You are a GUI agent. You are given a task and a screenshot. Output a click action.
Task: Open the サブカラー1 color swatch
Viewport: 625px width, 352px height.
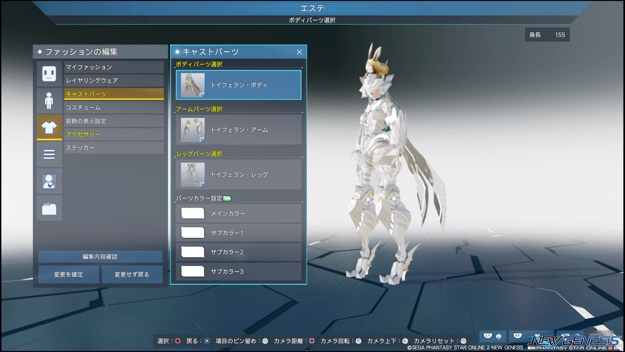click(x=192, y=233)
